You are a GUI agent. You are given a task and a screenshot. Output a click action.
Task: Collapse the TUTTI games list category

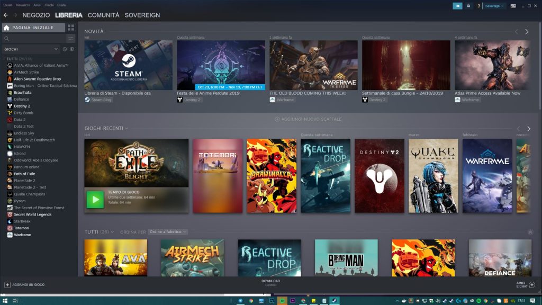4,59
